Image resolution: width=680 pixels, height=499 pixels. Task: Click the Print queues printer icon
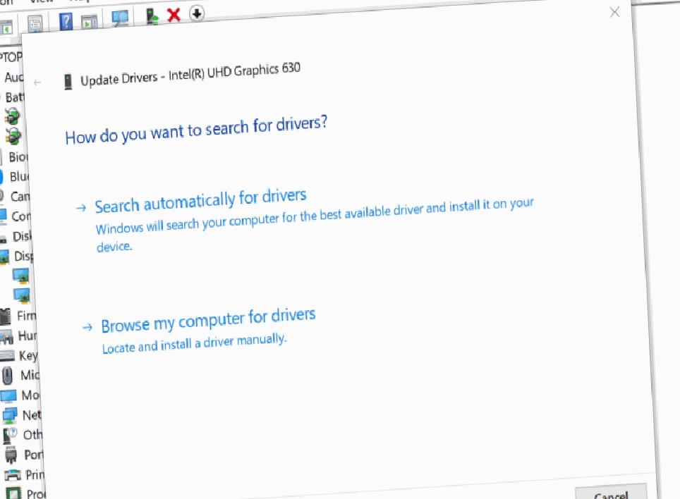tap(13, 475)
